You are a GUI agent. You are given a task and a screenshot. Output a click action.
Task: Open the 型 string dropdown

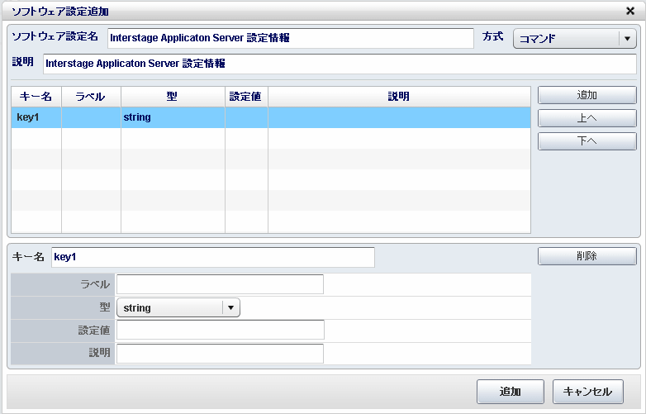click(178, 307)
